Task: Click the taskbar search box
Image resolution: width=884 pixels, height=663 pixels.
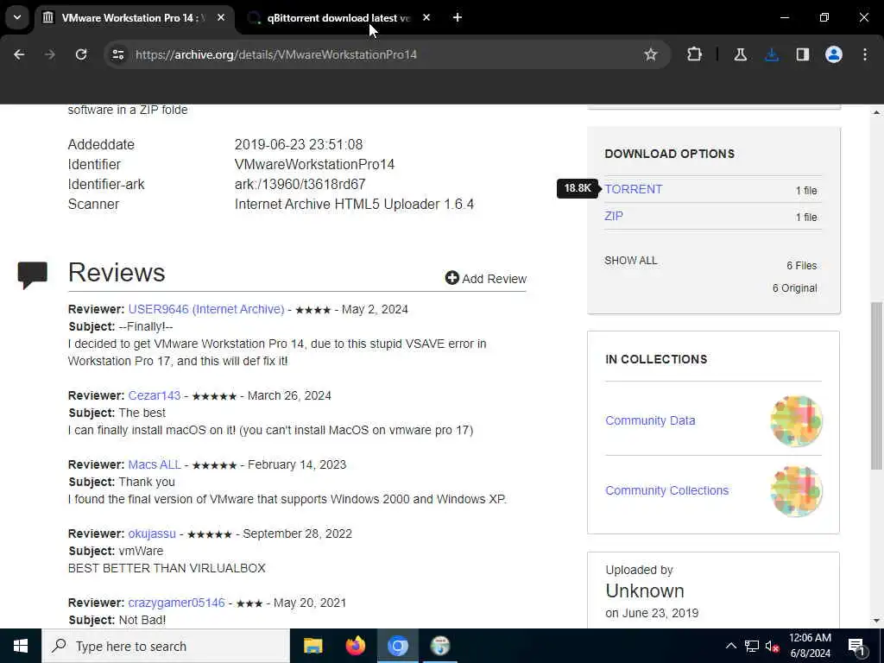Action: [x=166, y=646]
